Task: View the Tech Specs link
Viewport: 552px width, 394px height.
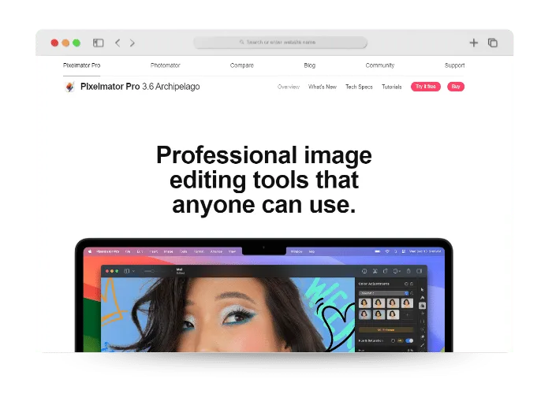Action: click(359, 87)
